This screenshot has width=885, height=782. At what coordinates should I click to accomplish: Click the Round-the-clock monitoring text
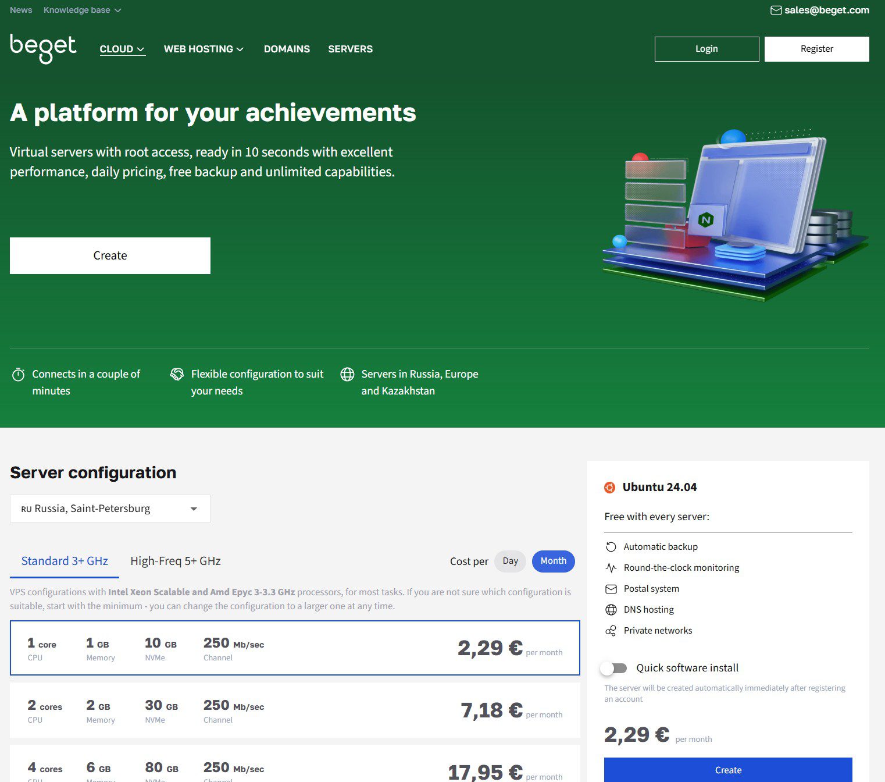click(681, 568)
